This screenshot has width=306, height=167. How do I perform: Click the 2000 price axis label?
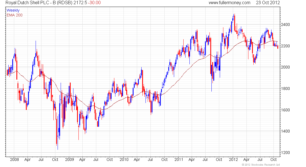point(285,67)
